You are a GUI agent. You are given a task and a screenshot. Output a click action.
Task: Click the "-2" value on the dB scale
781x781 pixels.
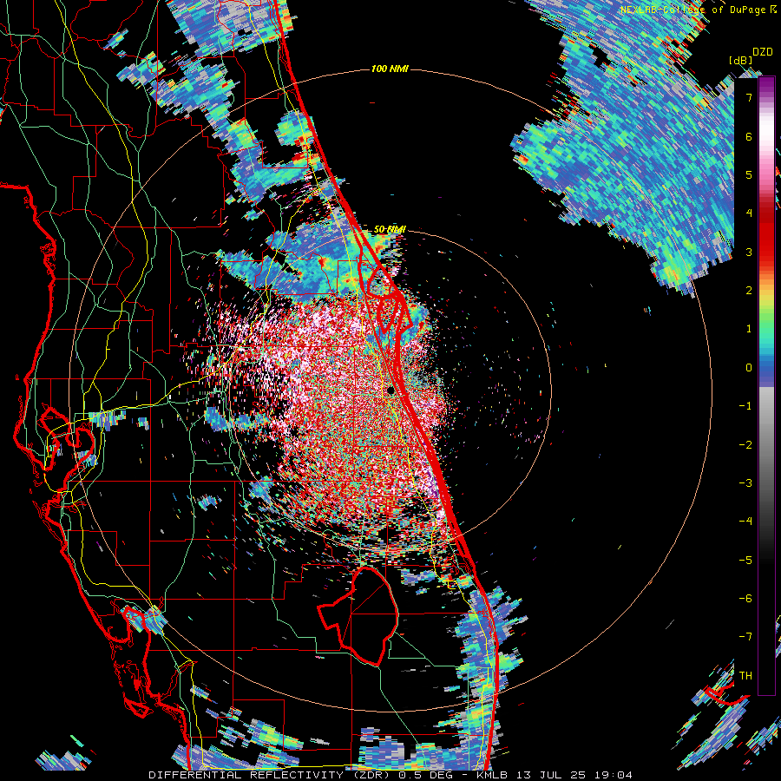click(x=745, y=444)
